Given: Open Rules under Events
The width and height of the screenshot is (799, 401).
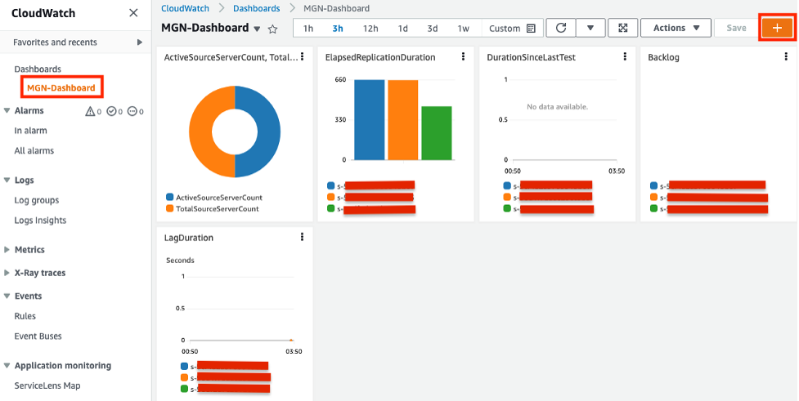Looking at the screenshot, I should pos(25,316).
